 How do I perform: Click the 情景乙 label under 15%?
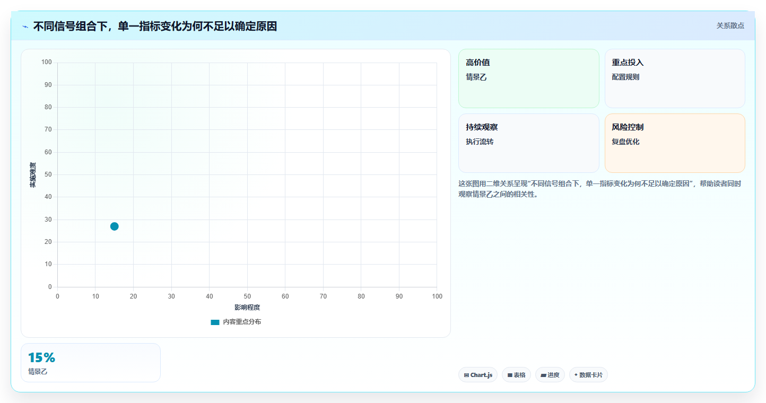tap(38, 372)
